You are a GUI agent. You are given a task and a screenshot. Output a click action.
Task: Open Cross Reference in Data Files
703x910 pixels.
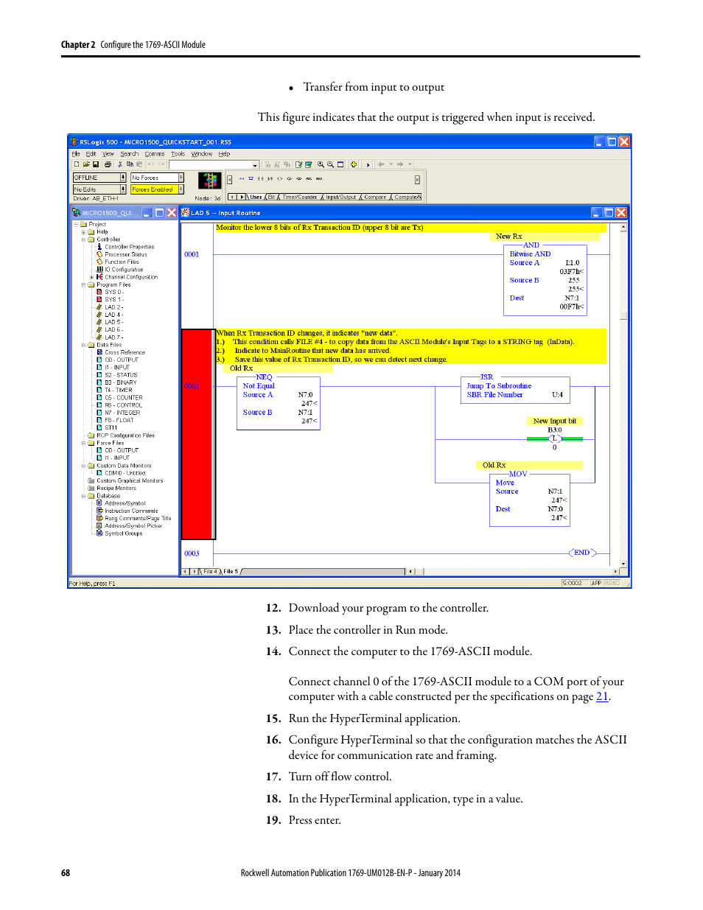125,352
